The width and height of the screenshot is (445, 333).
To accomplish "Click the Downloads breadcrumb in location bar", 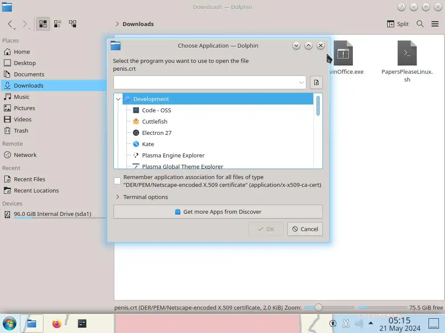I will pos(138,24).
